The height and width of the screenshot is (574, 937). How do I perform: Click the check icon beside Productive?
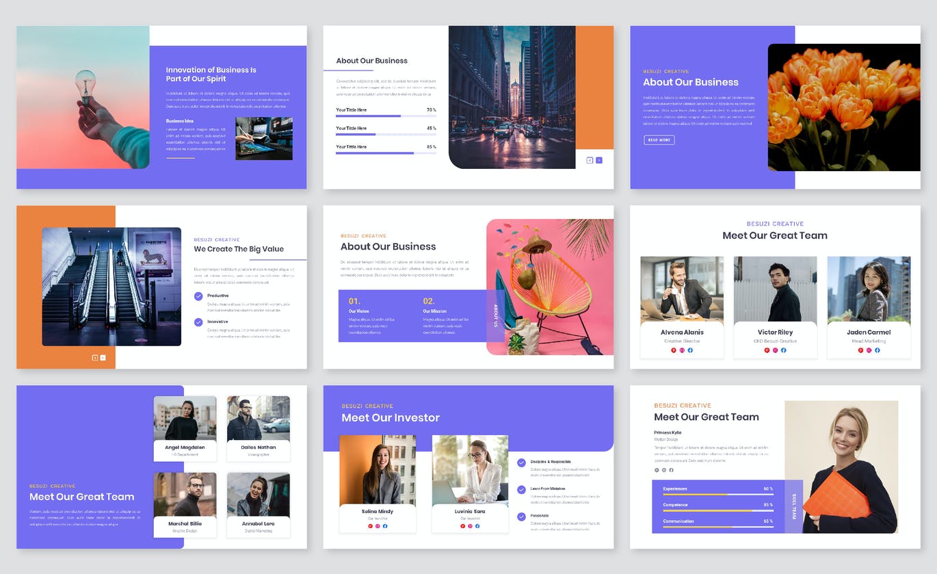pyautogui.click(x=198, y=296)
